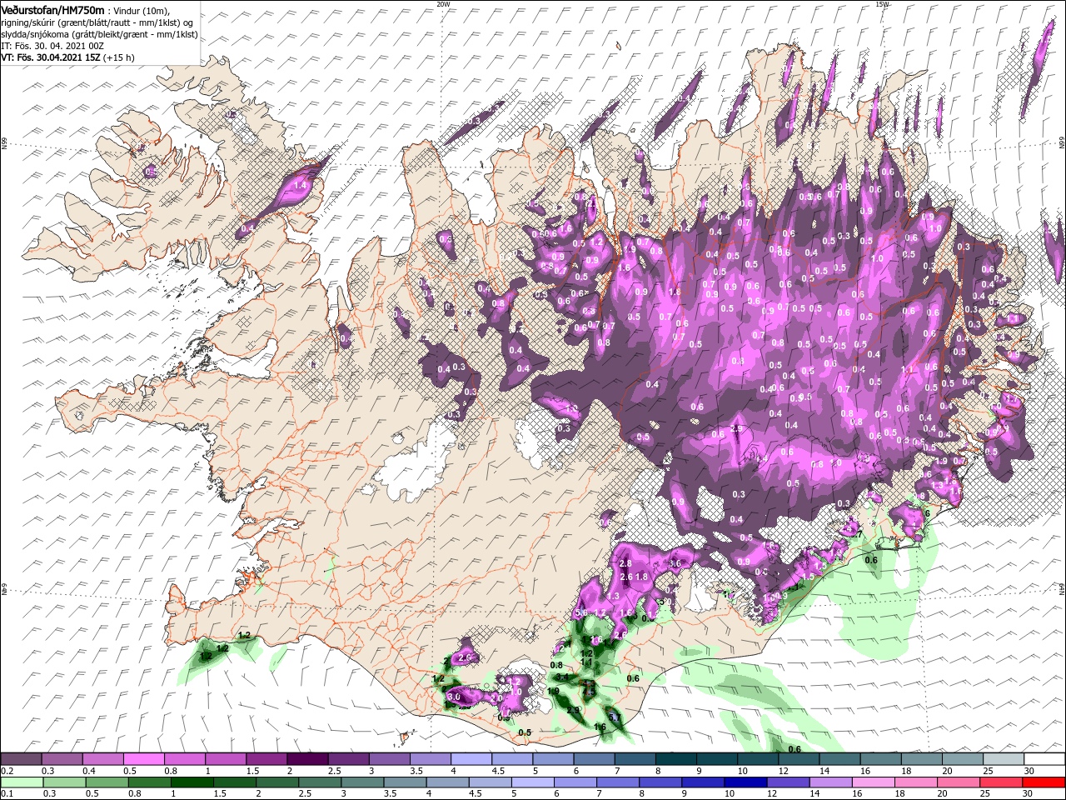Image resolution: width=1066 pixels, height=800 pixels.
Task: Click the '5.1' precipitation value on the south coast
Action: pos(615,717)
